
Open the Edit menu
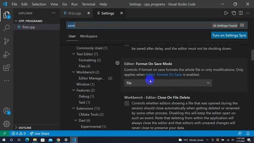click(x=24, y=4)
